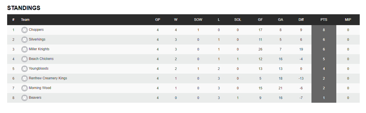The height and width of the screenshot is (113, 366).
Task: Click the Beach Chickens jersey icon
Action: pyautogui.click(x=25, y=59)
